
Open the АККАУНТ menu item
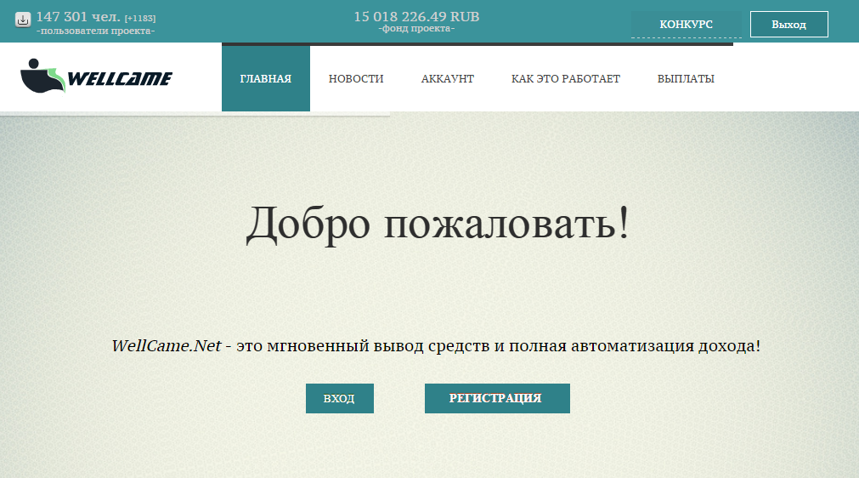coord(448,78)
